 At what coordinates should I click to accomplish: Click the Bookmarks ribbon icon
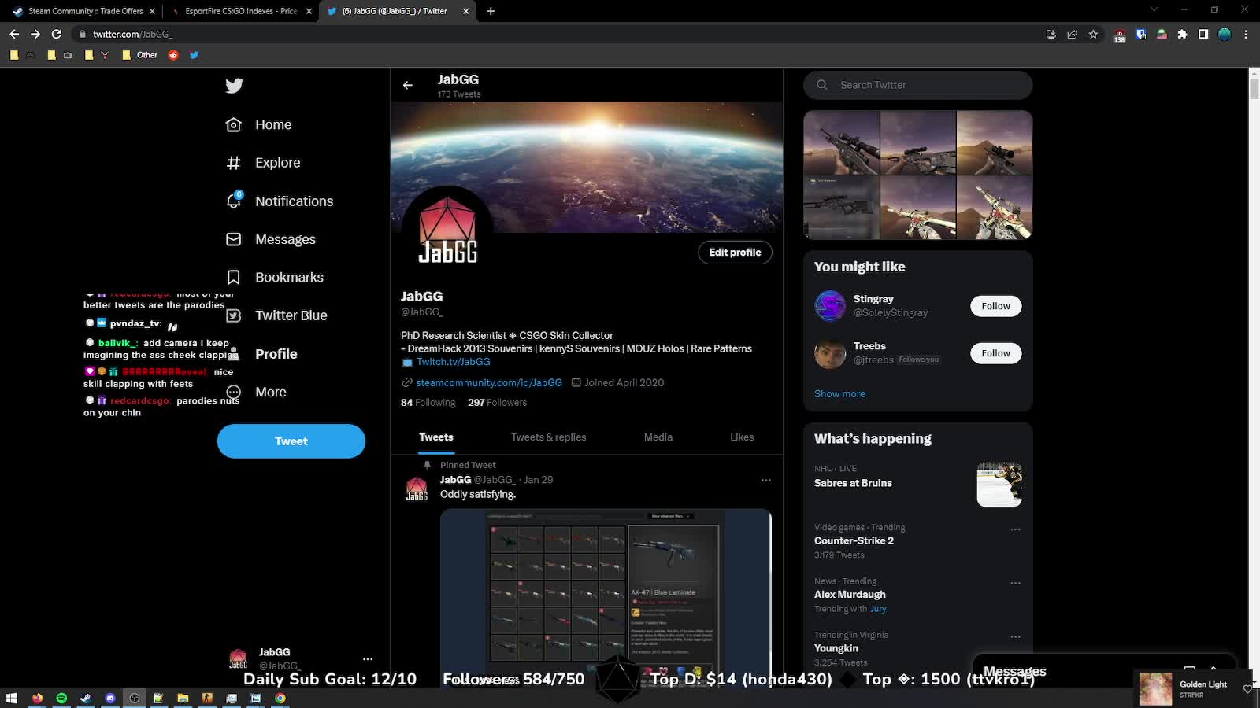(x=234, y=277)
